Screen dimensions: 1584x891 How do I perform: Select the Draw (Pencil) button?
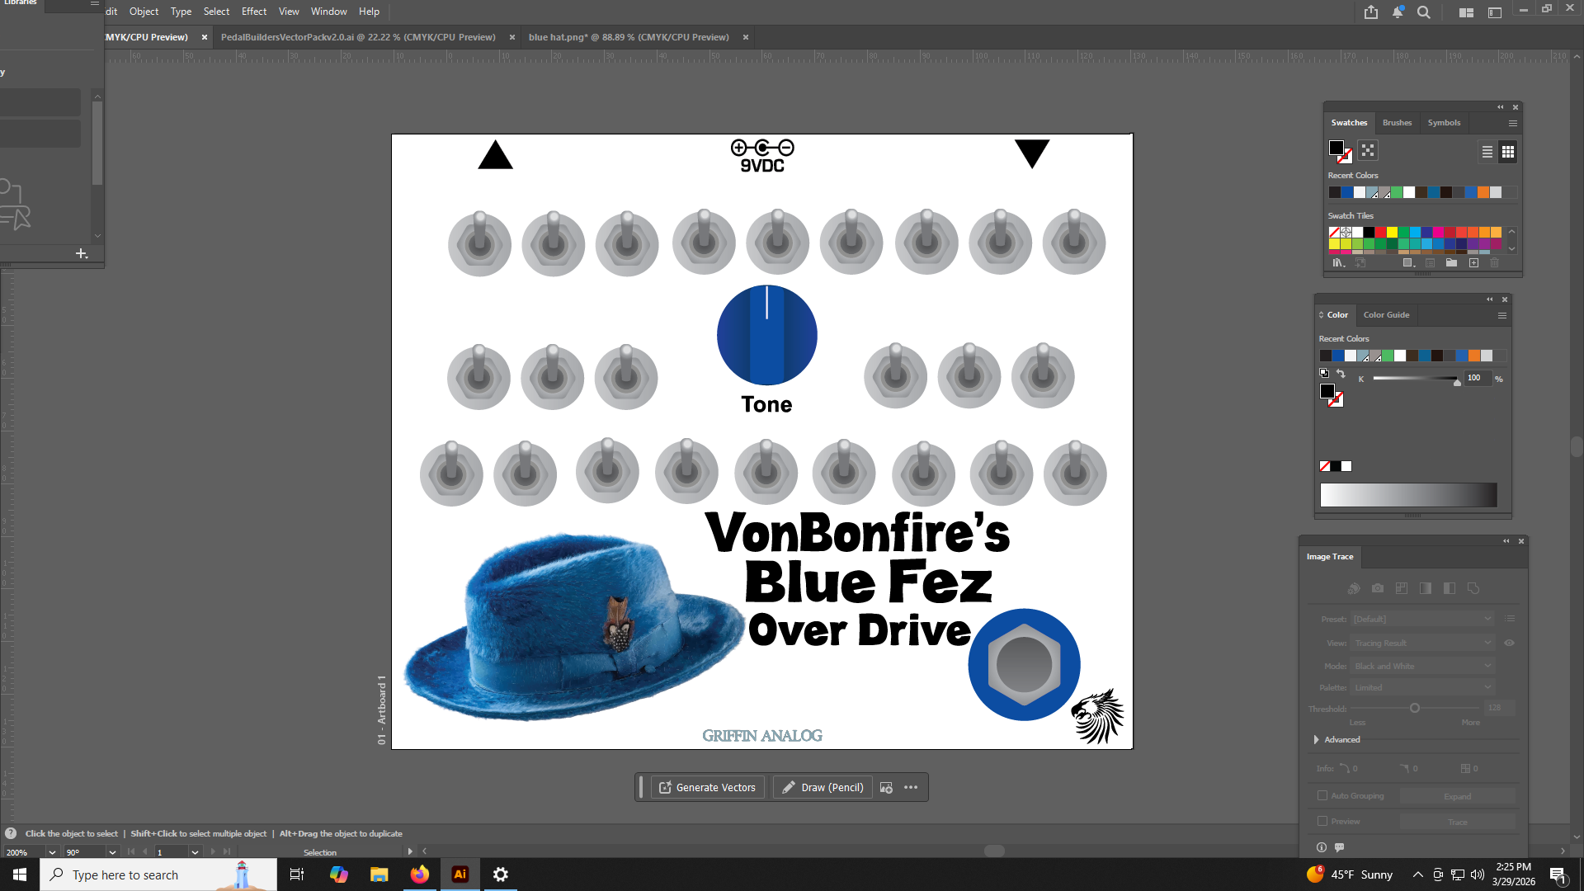(823, 787)
